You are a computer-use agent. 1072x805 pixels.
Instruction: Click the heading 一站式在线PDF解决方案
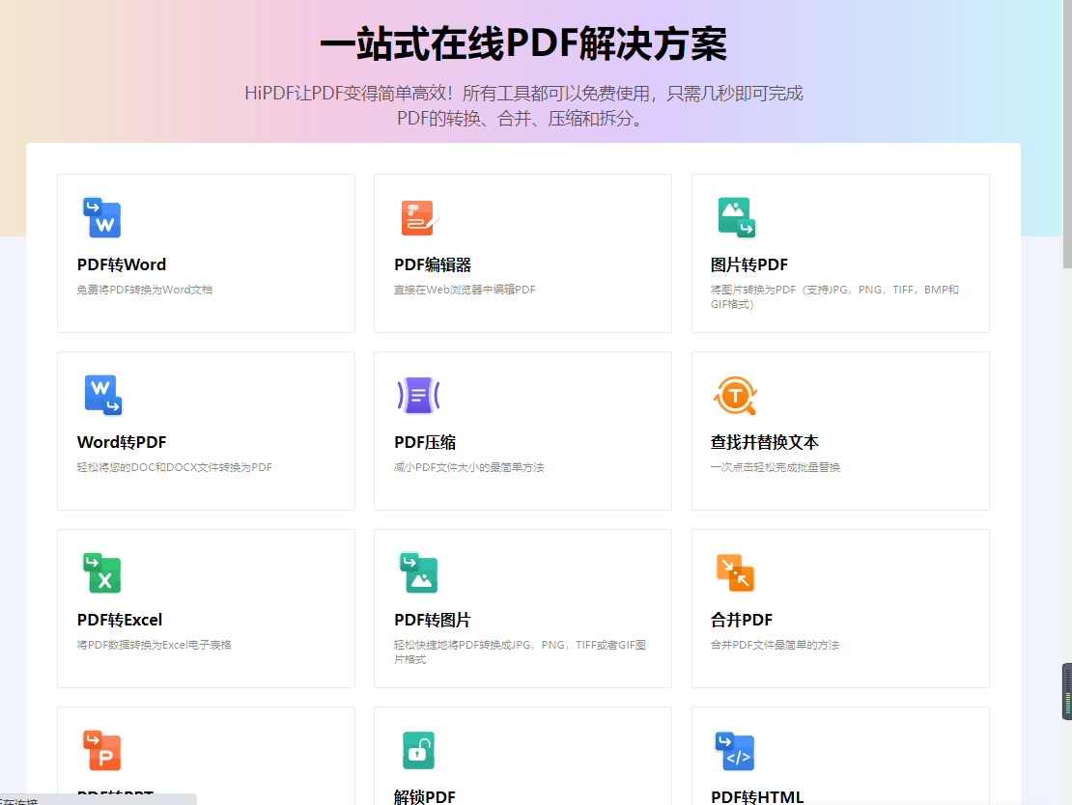[x=523, y=43]
